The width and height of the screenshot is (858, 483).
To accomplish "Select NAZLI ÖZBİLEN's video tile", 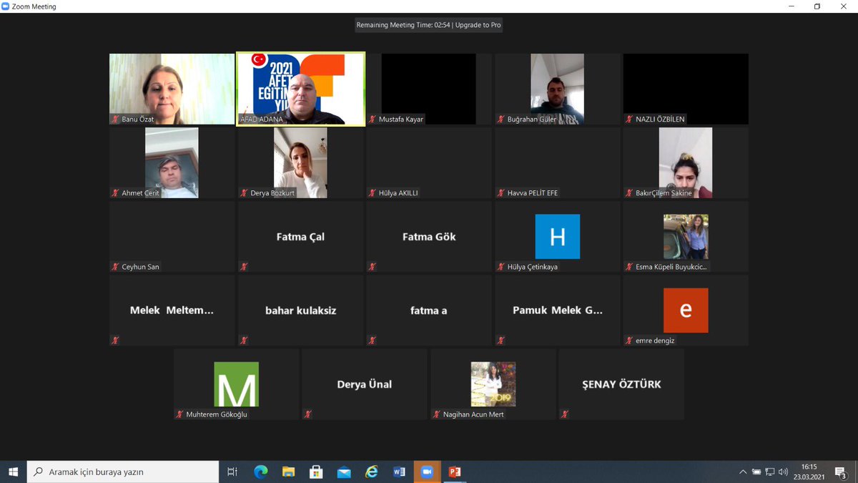I will 686,89.
